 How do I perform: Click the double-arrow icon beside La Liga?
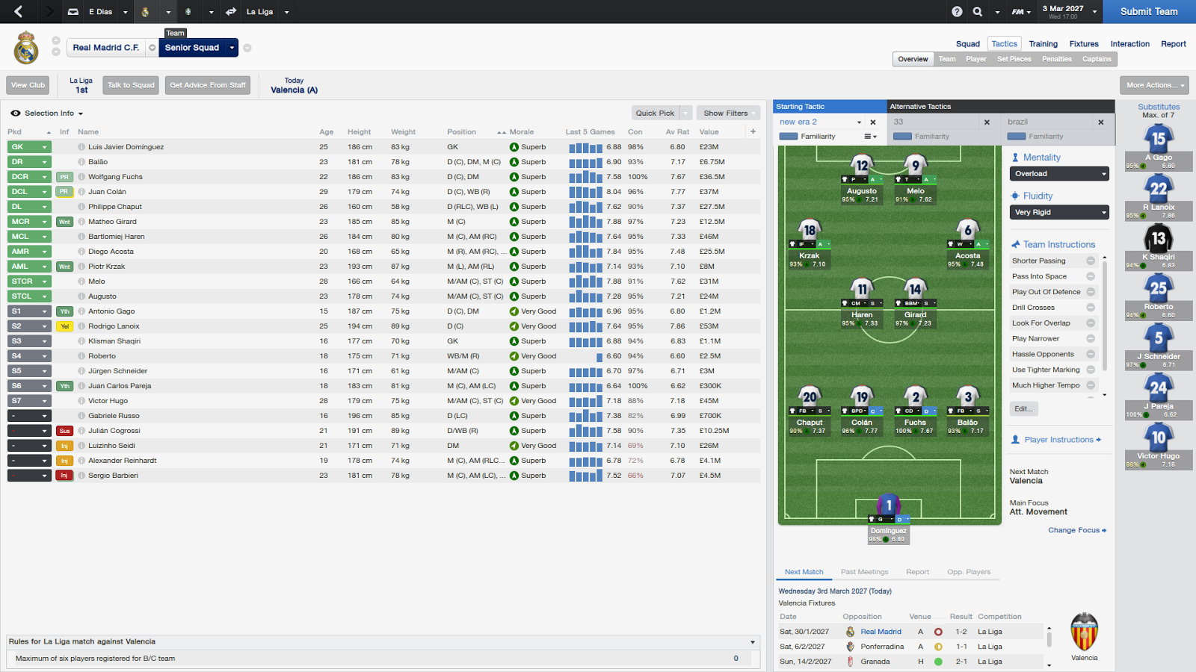pyautogui.click(x=231, y=12)
